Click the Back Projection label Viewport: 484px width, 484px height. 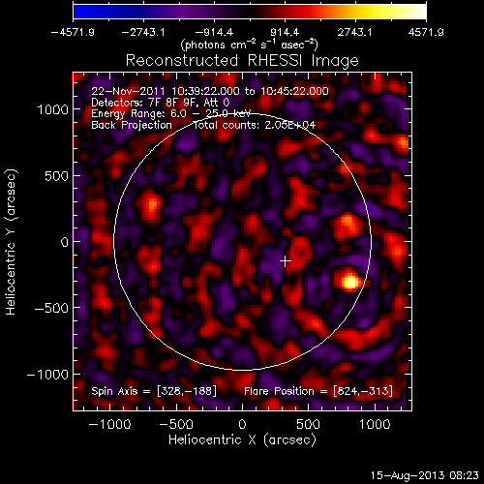tap(132, 125)
